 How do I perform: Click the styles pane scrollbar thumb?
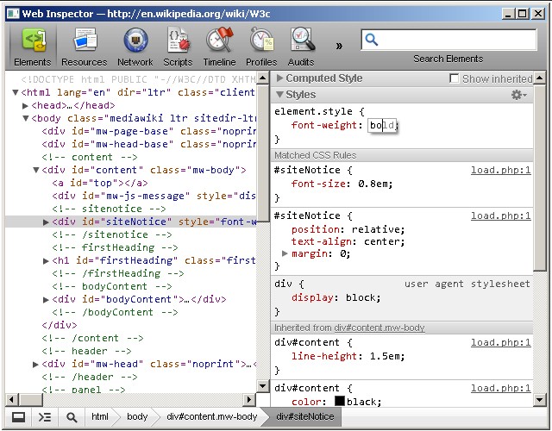[539, 178]
